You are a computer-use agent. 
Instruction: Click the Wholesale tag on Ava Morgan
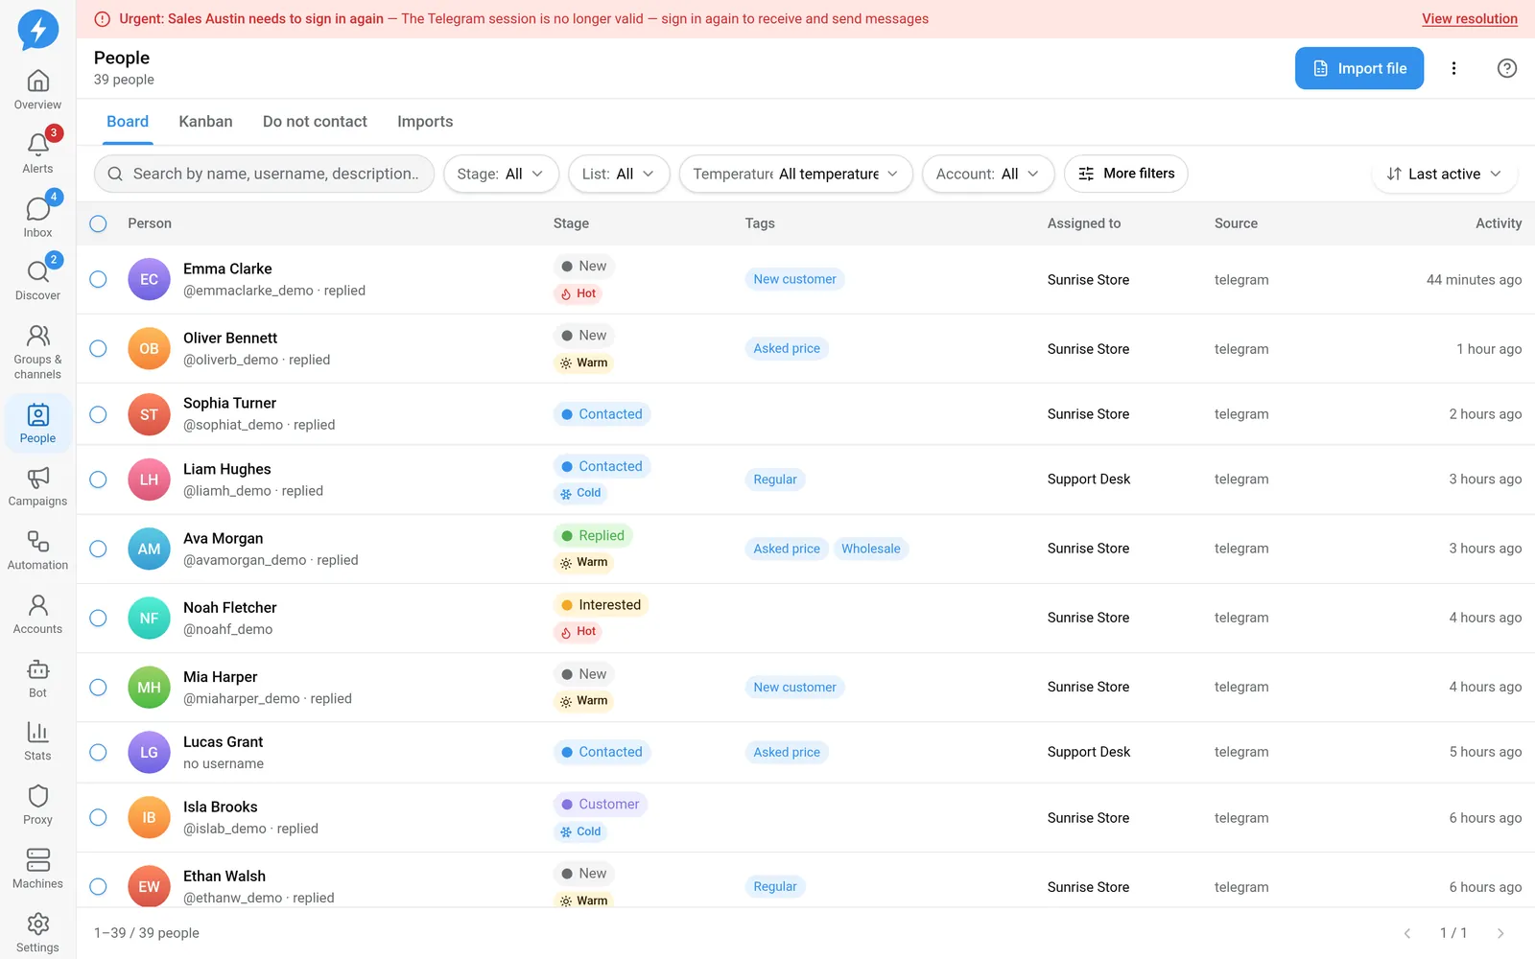click(871, 549)
